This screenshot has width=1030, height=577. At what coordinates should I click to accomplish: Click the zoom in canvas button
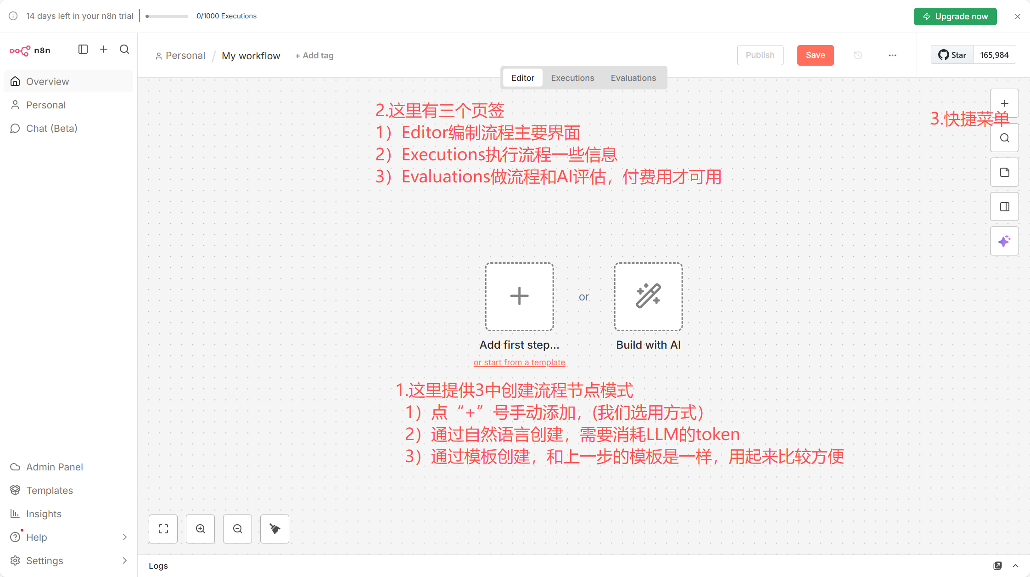[201, 529]
